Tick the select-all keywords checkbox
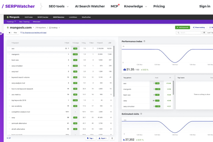Viewport: 213px width, 142px height. [9, 43]
